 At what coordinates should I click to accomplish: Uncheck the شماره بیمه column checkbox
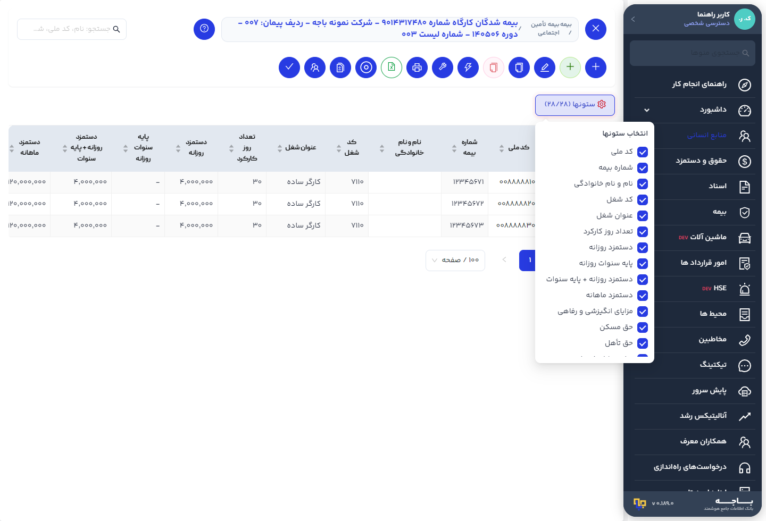[643, 168]
